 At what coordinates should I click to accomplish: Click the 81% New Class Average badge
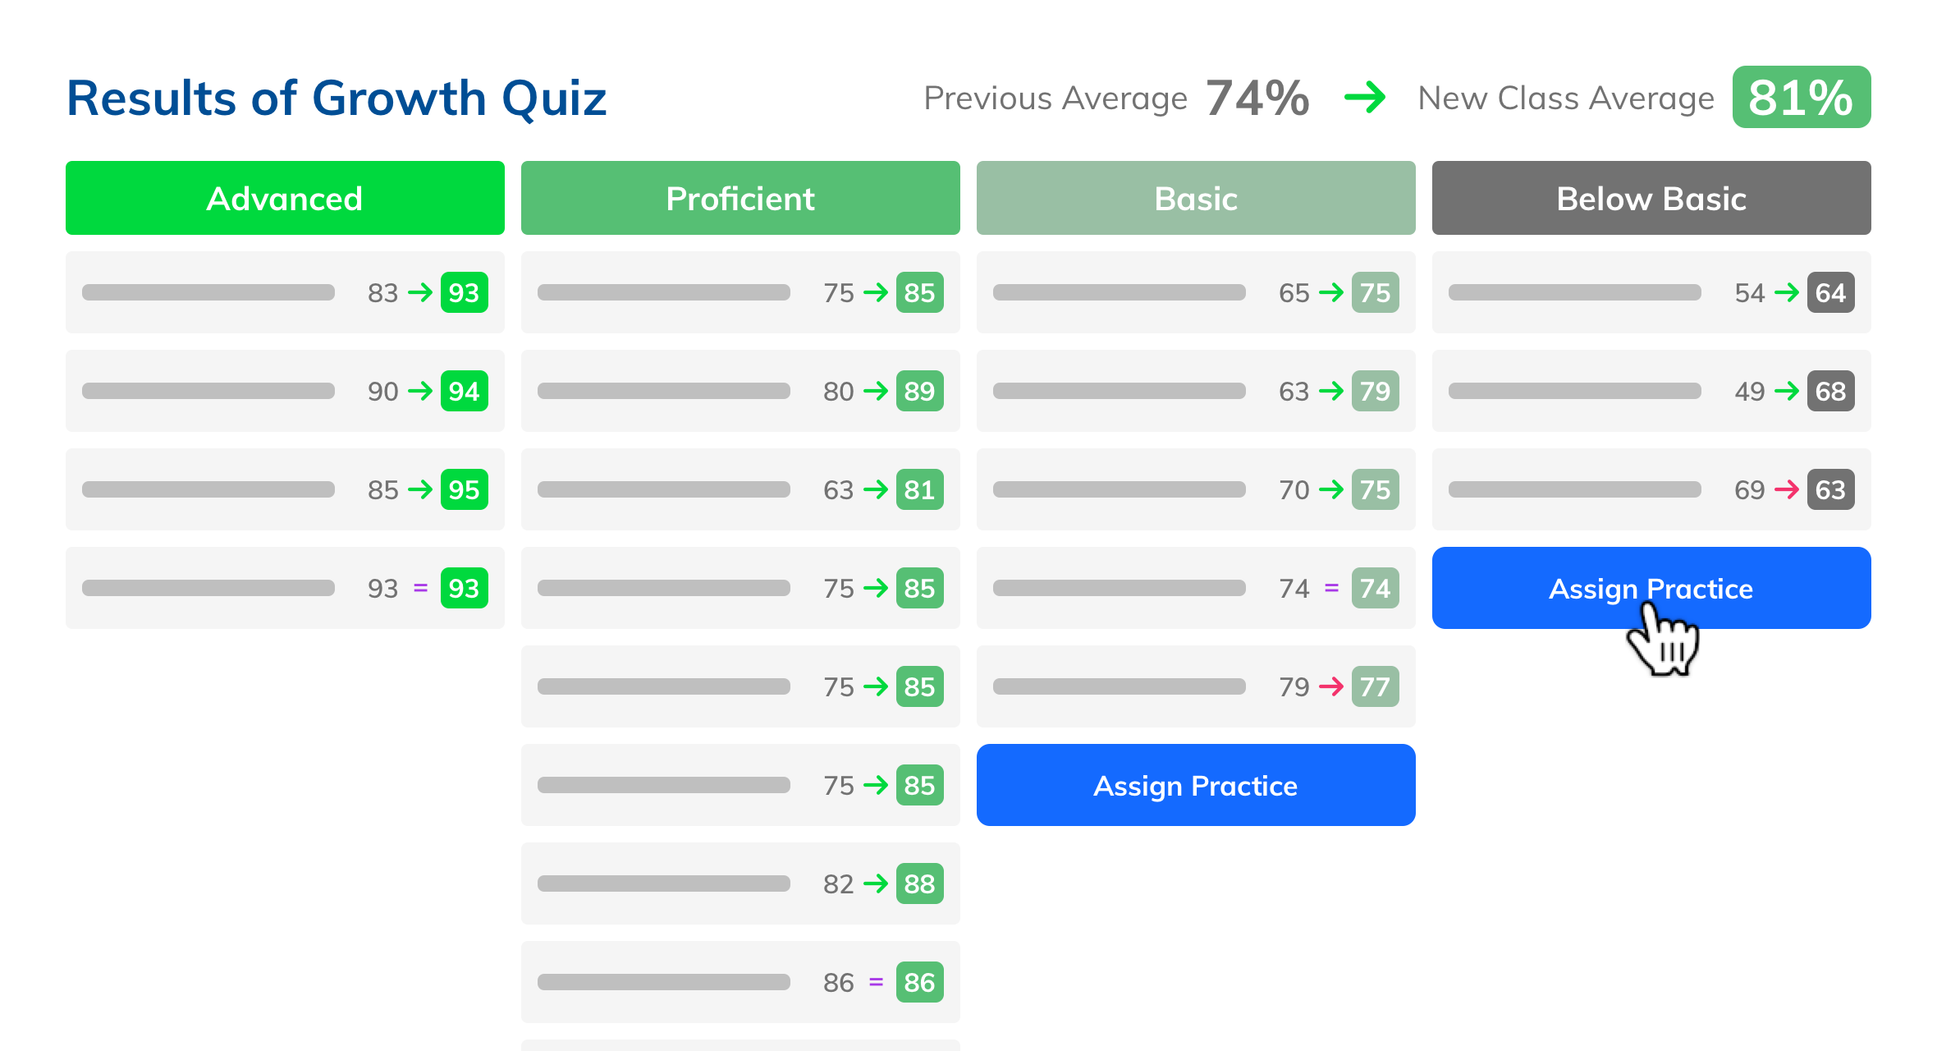pos(1802,97)
